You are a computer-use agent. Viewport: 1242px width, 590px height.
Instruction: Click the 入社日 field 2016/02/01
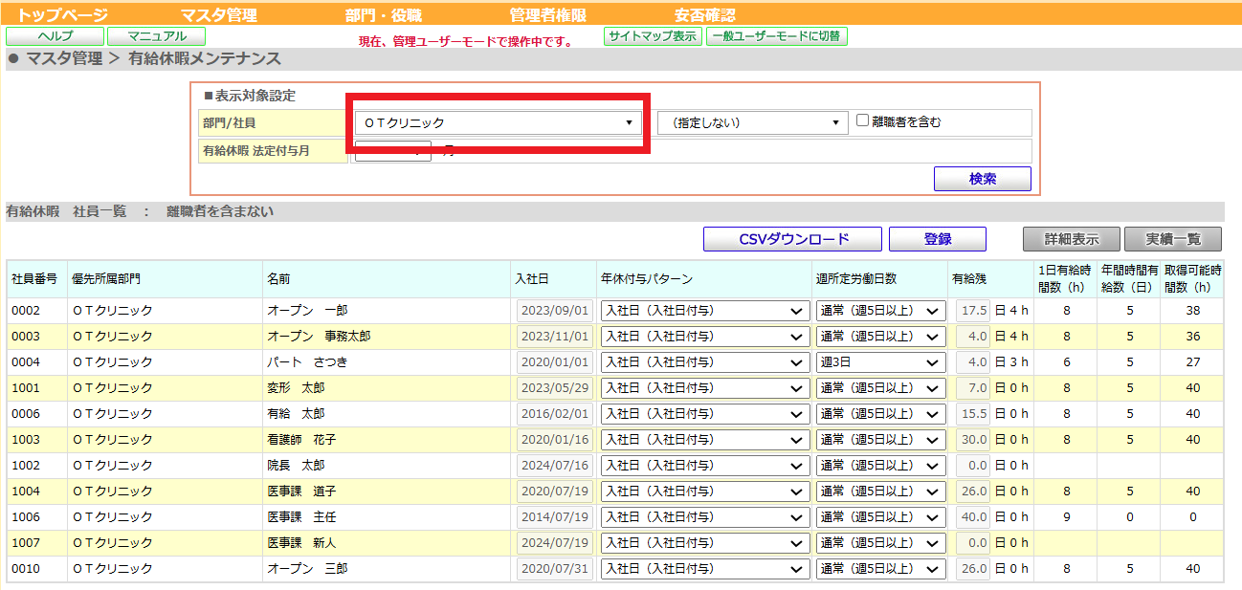554,414
